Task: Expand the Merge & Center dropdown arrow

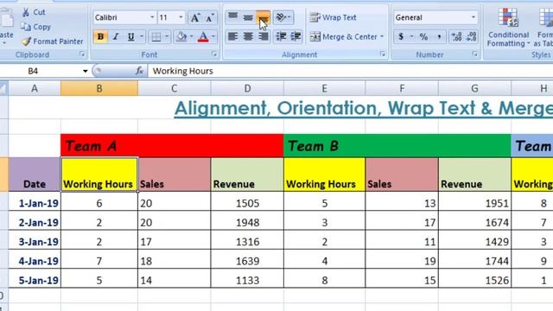Action: (x=382, y=36)
